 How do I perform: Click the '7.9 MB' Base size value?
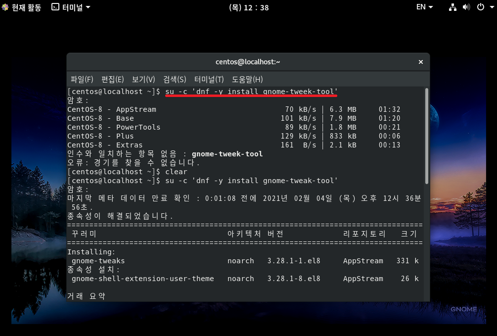point(343,118)
